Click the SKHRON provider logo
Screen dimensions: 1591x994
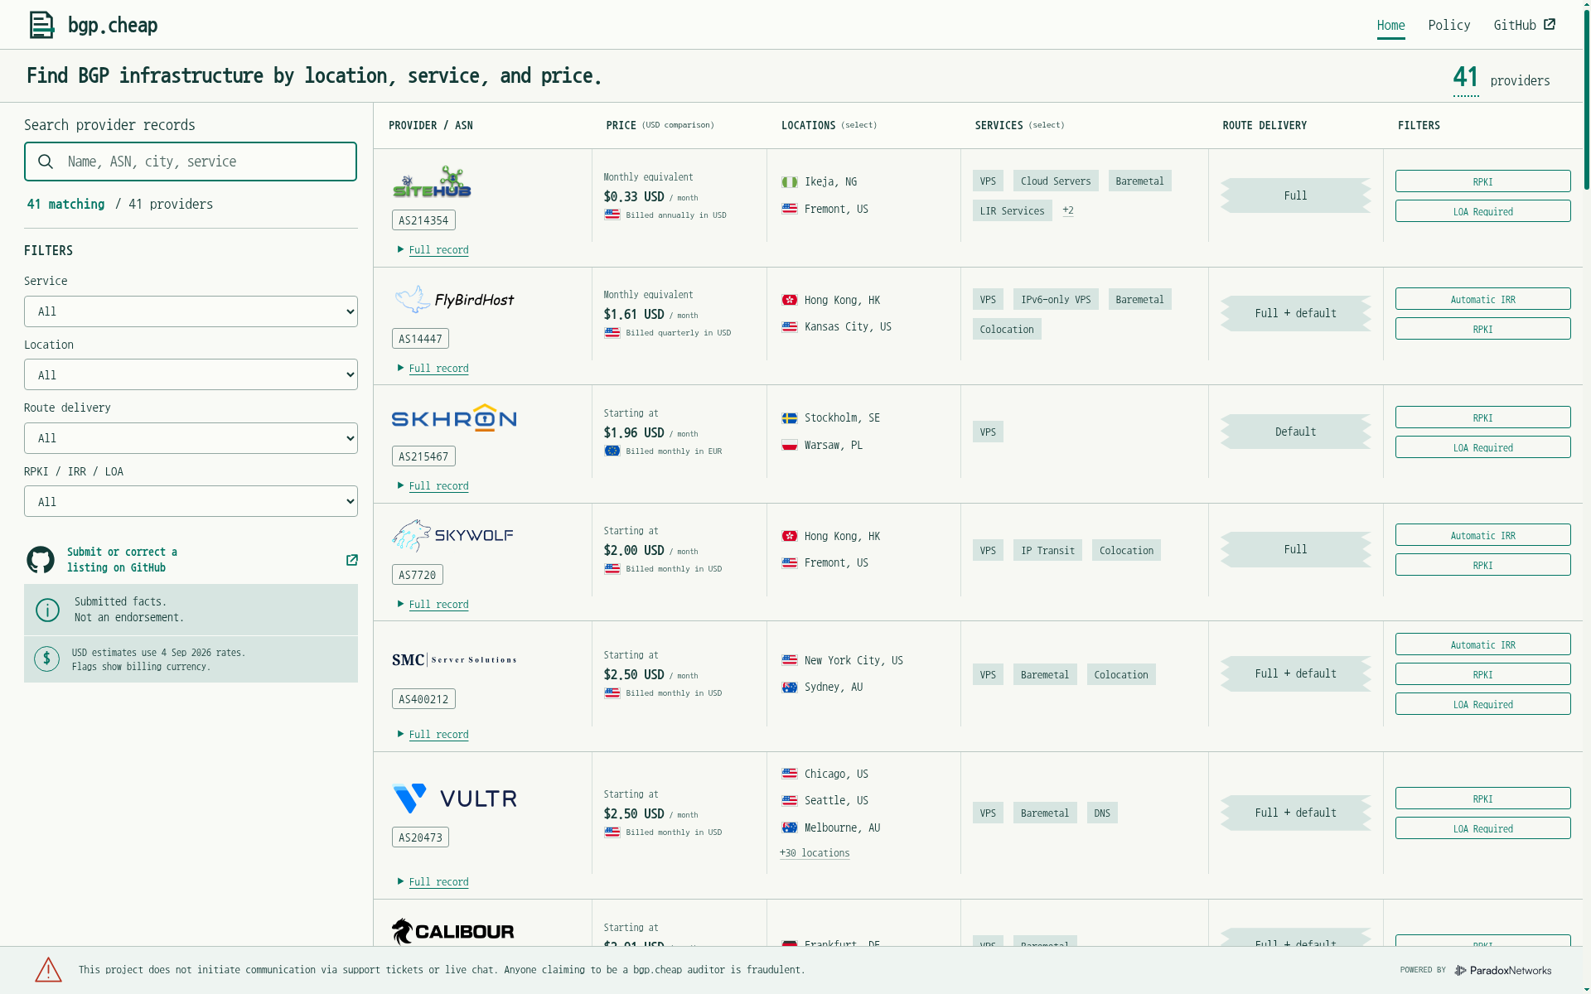pos(454,418)
